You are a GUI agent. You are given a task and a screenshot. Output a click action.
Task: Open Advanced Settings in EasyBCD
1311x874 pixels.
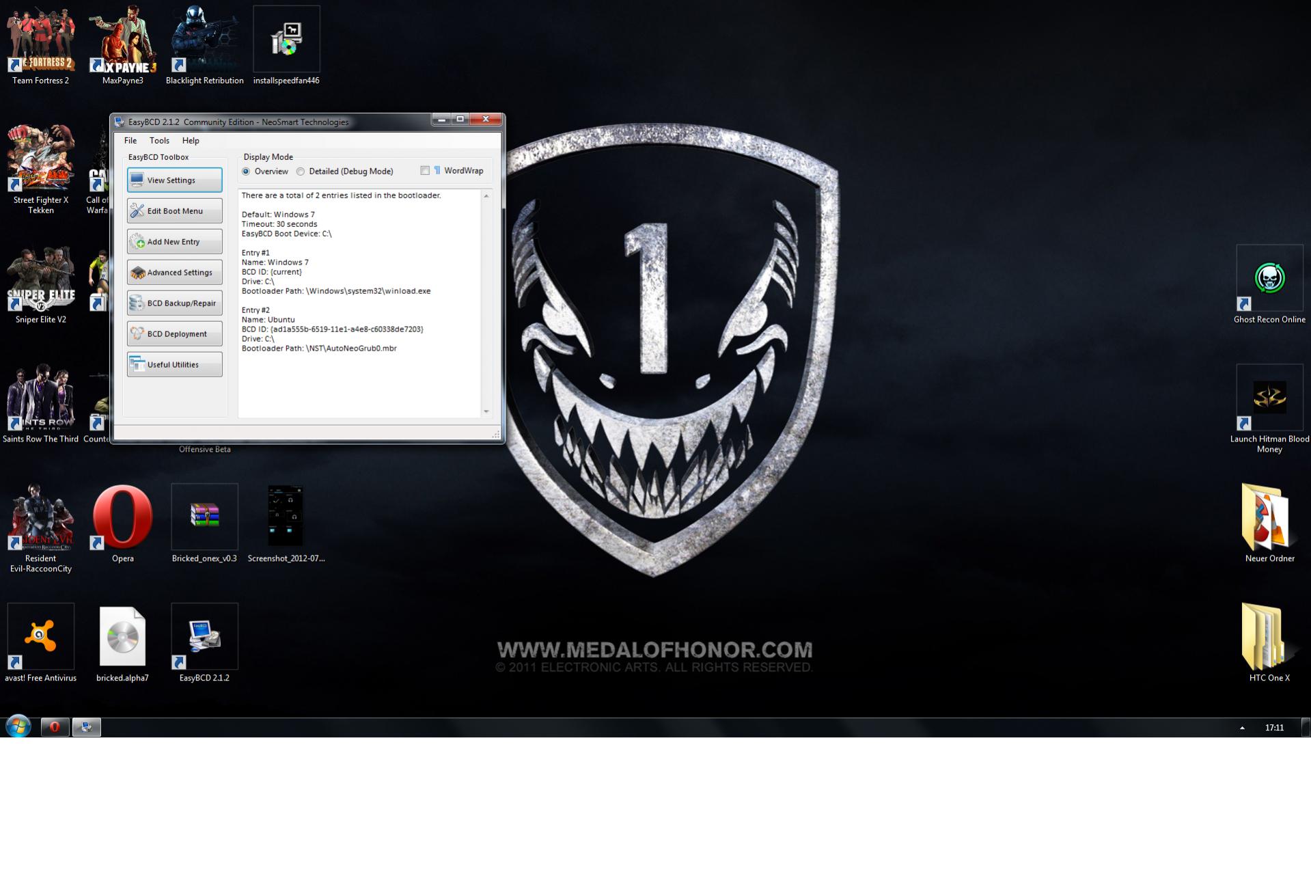pos(174,273)
